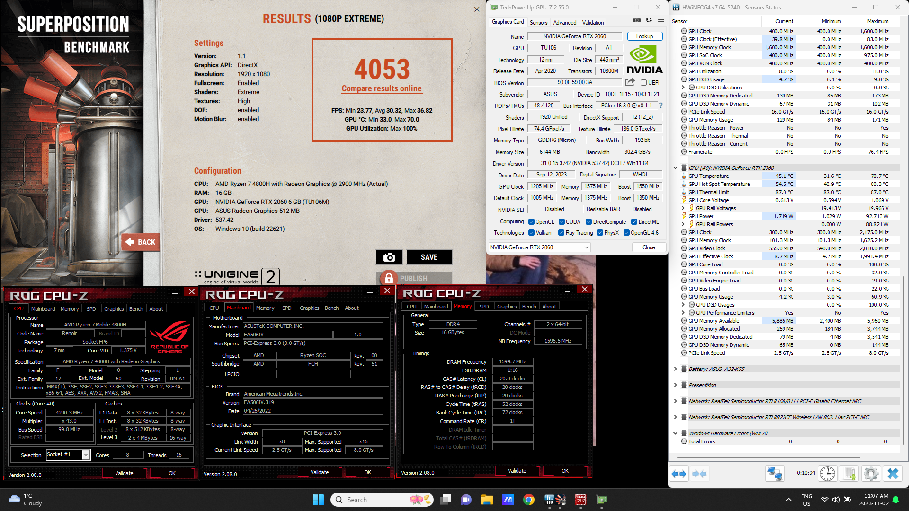Start logging with HWiNFO log file icon
909x511 pixels.
[849, 474]
